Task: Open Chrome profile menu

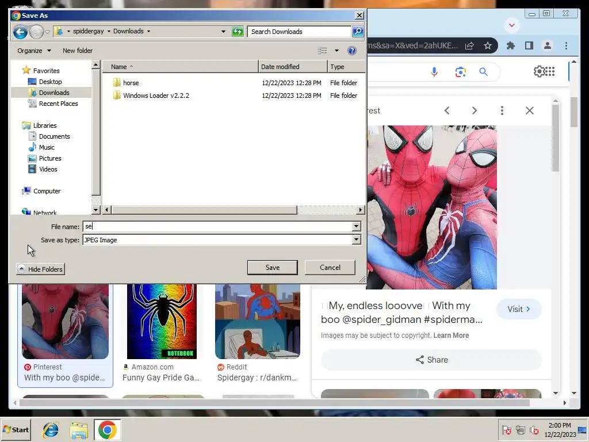Action: (x=548, y=45)
